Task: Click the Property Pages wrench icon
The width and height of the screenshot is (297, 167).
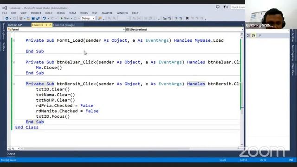Action: click(x=260, y=35)
